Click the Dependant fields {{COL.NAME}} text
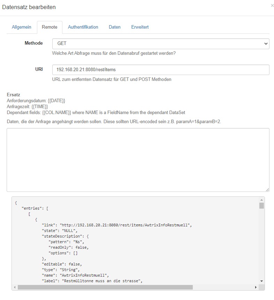 96,112
